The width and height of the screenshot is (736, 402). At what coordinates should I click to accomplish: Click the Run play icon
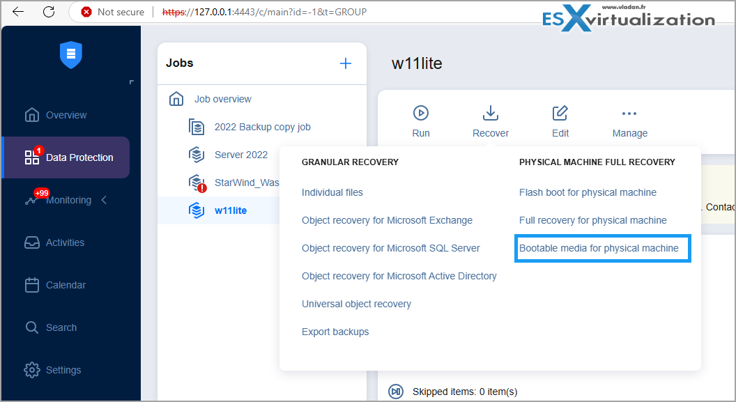click(x=421, y=113)
